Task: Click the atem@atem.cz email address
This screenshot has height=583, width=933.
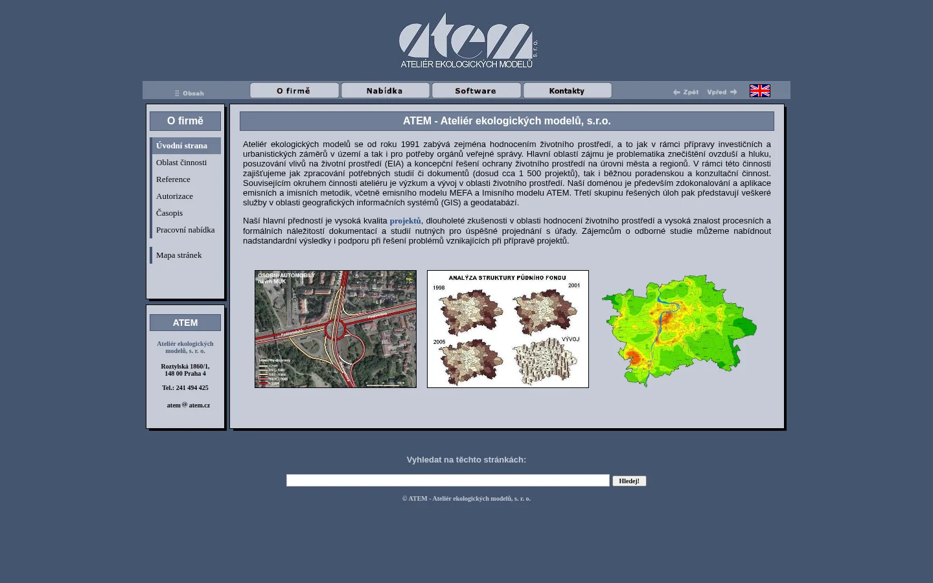Action: point(188,405)
